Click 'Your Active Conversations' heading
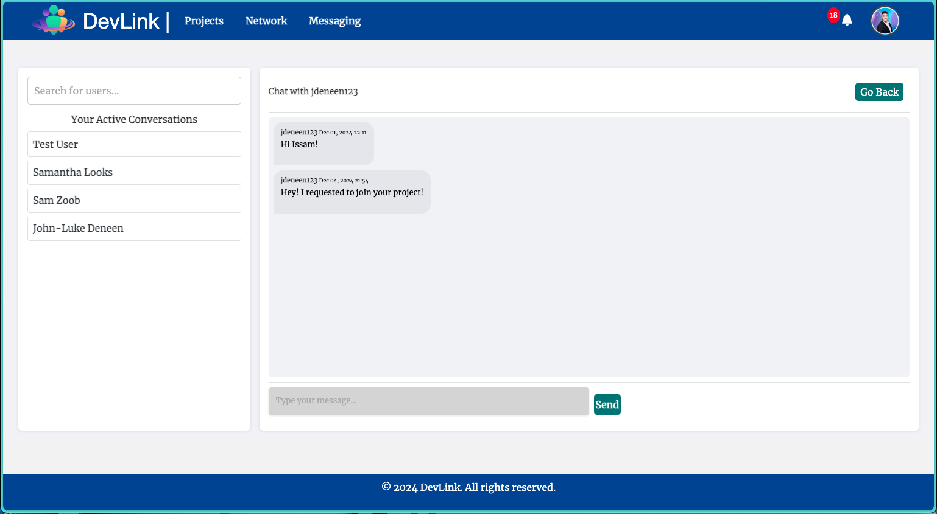Viewport: 937px width, 514px height. [x=134, y=119]
